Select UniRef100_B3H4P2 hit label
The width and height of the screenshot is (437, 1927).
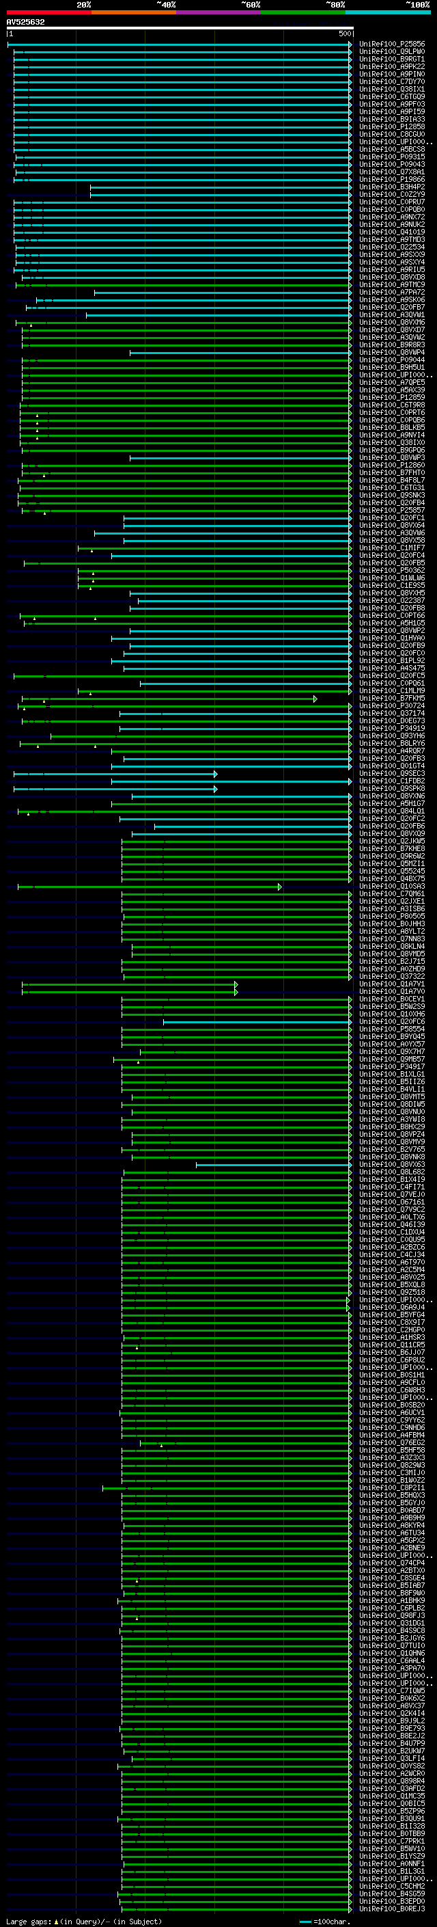[x=392, y=187]
